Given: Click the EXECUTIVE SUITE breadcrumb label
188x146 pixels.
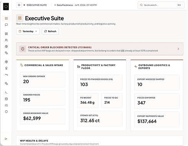Looking at the screenshot, I should pos(37,5).
